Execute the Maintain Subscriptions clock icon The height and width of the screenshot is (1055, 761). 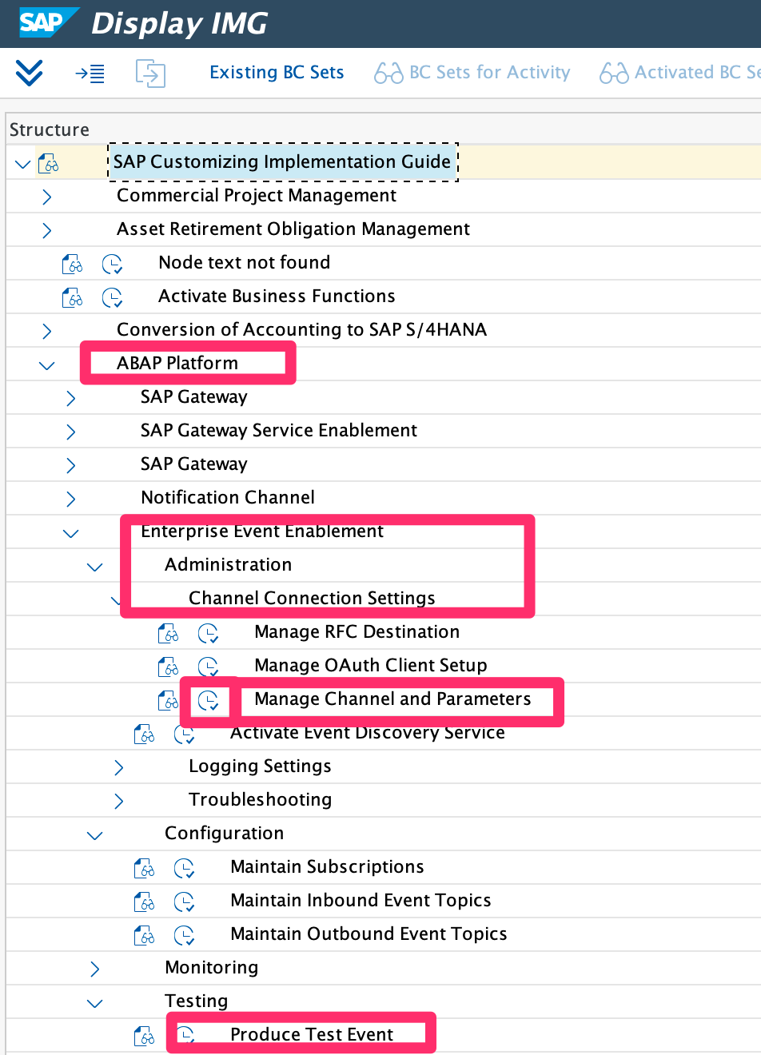[x=184, y=868]
